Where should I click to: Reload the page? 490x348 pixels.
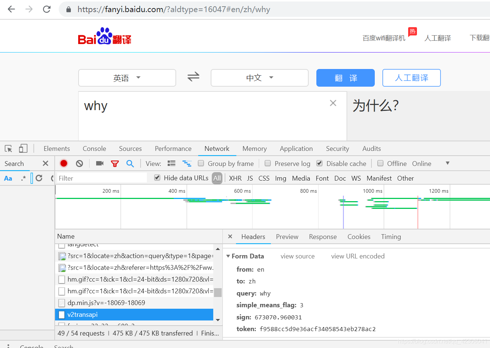(x=47, y=9)
